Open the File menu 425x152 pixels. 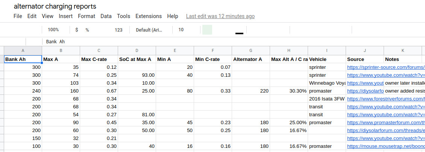(x=18, y=16)
